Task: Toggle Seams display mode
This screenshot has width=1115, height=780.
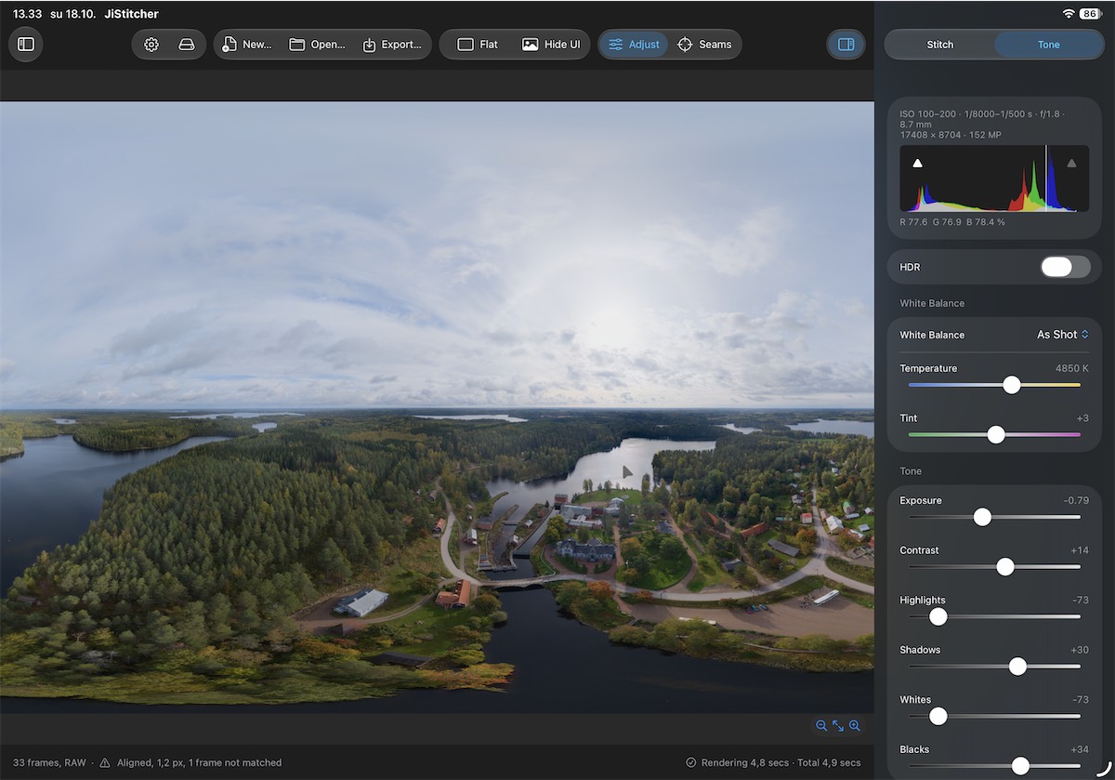Action: 704,45
